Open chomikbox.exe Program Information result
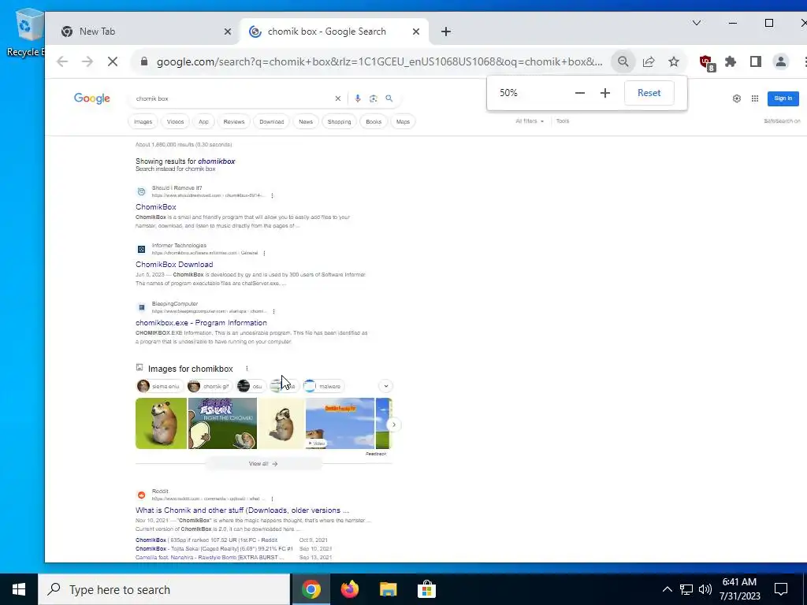Image resolution: width=807 pixels, height=605 pixels. pyautogui.click(x=201, y=323)
